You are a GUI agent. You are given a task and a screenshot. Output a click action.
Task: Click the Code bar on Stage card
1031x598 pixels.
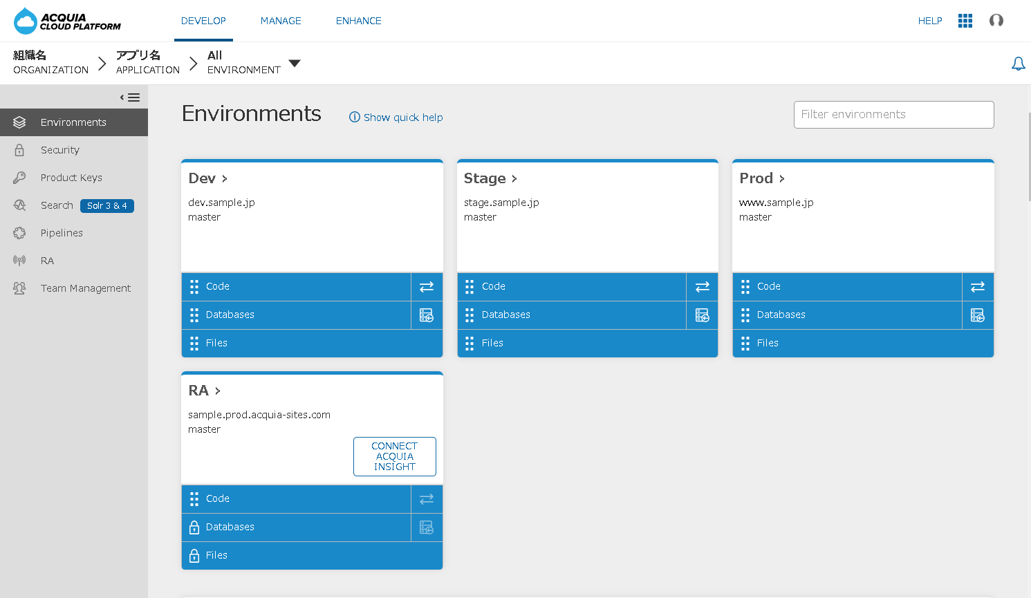pos(572,286)
